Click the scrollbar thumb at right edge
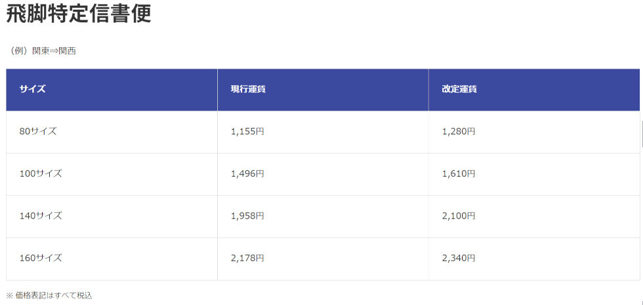 point(641,134)
